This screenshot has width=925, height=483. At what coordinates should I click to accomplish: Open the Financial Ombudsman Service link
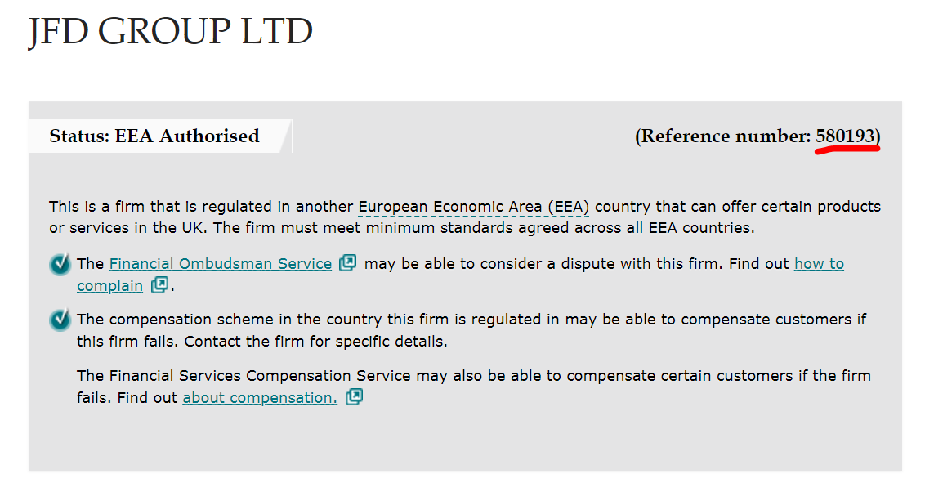tap(221, 264)
